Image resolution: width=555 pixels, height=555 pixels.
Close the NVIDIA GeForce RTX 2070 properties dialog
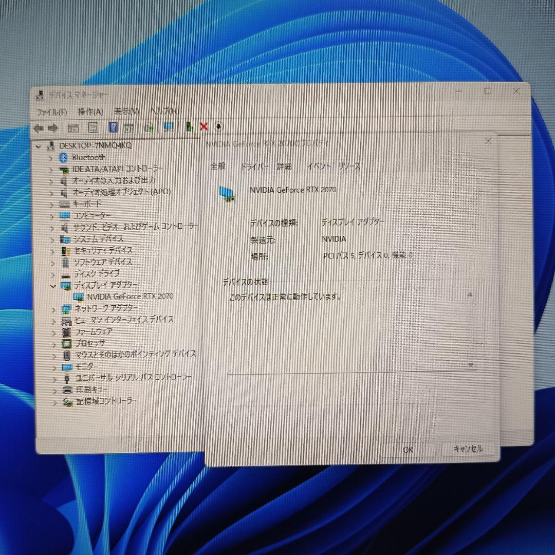[488, 141]
